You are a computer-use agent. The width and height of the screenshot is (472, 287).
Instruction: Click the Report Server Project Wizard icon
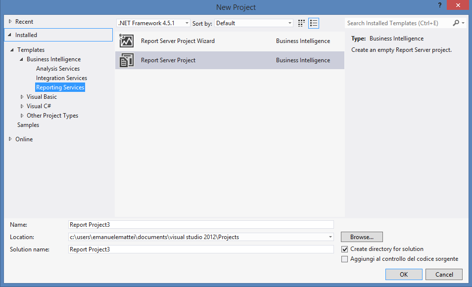(127, 41)
